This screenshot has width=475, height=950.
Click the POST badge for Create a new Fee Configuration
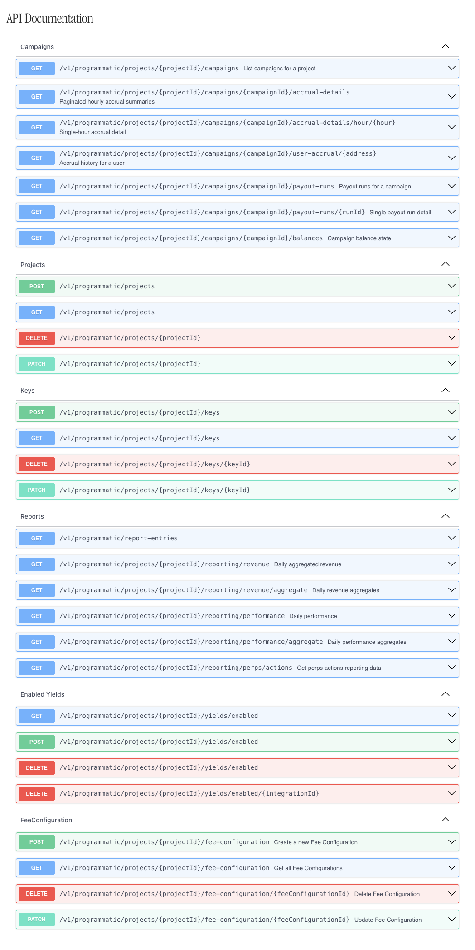[37, 842]
